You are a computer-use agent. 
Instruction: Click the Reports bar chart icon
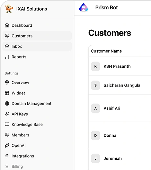7,57
